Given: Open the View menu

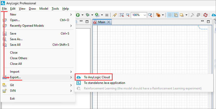Looking at the screenshot, I should [22, 9].
